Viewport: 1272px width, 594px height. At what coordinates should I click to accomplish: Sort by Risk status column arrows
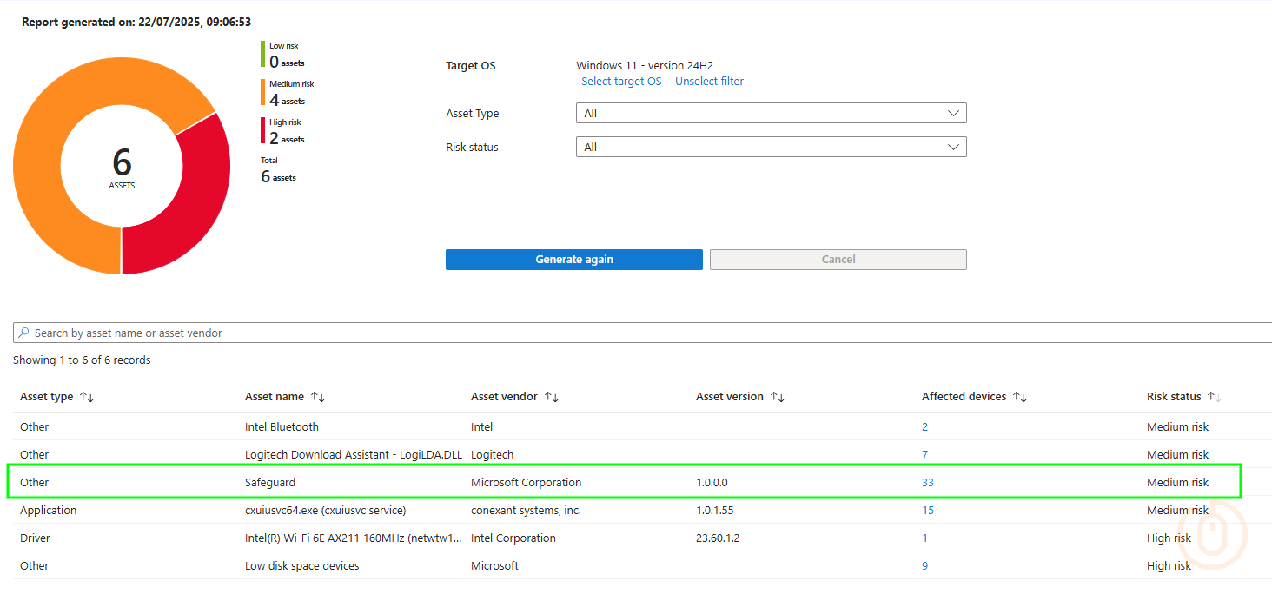coord(1214,397)
